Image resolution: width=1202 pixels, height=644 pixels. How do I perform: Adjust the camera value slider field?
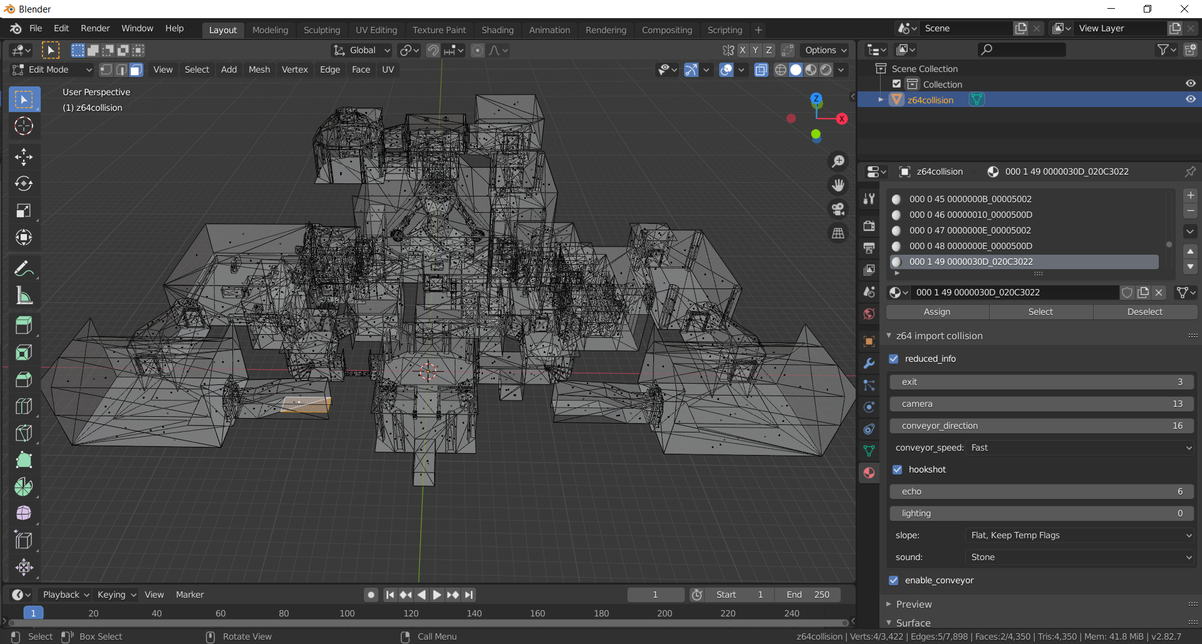(x=1041, y=404)
